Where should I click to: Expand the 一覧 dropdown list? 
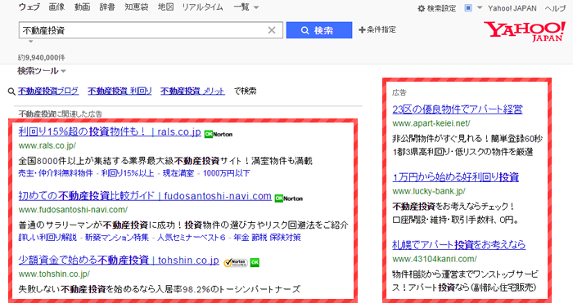pos(246,7)
